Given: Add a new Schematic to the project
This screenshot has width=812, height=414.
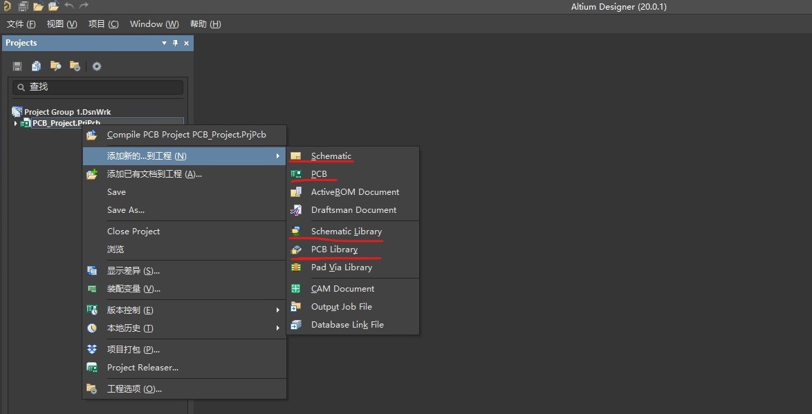Looking at the screenshot, I should pos(353,156).
